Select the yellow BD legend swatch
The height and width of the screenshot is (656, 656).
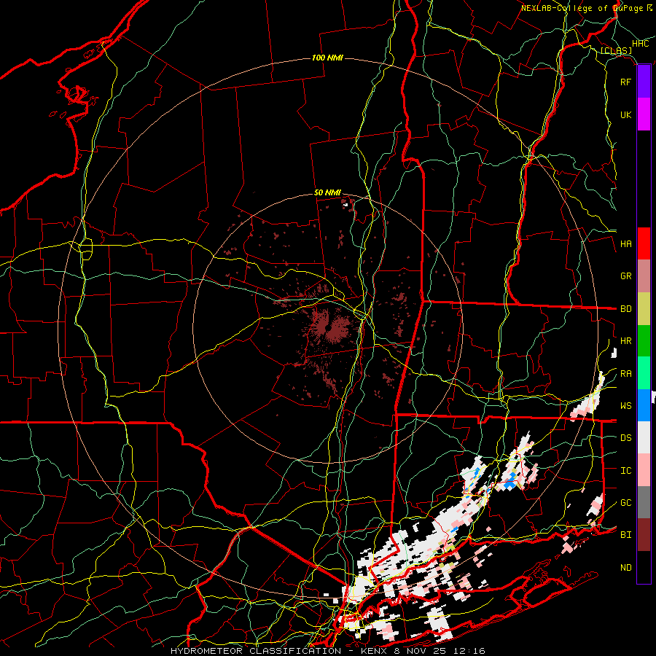644,309
